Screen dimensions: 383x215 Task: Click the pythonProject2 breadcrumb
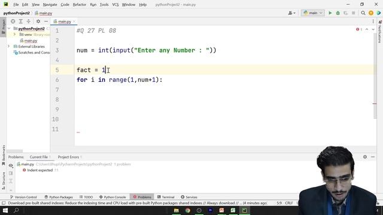tap(16, 13)
